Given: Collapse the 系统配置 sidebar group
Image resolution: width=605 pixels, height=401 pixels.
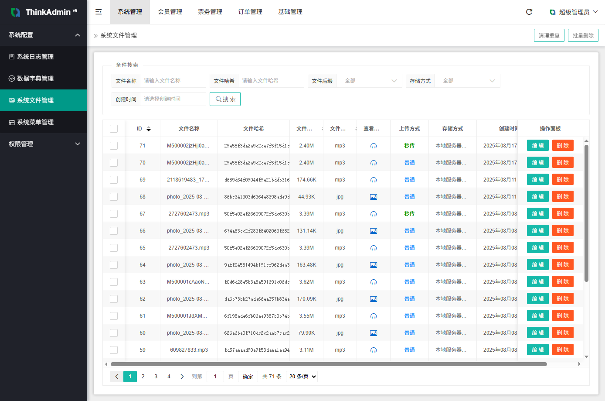Looking at the screenshot, I should (44, 35).
